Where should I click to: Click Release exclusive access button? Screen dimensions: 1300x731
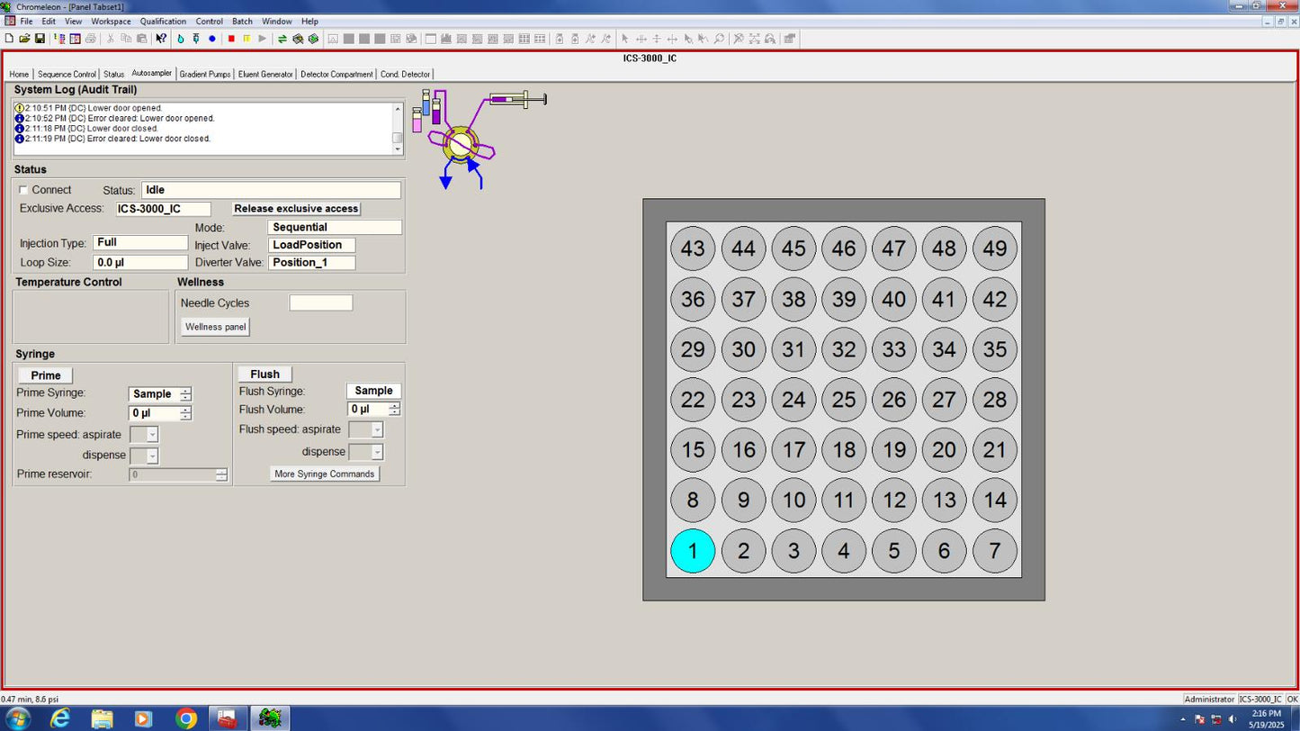[296, 209]
